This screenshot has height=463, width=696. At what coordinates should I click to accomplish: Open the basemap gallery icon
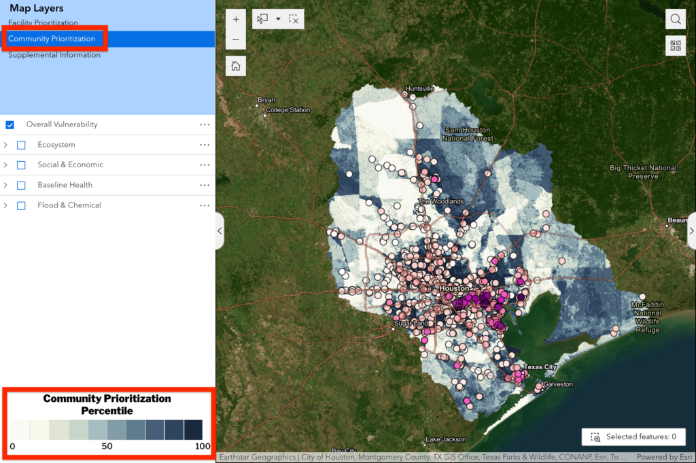pos(676,46)
